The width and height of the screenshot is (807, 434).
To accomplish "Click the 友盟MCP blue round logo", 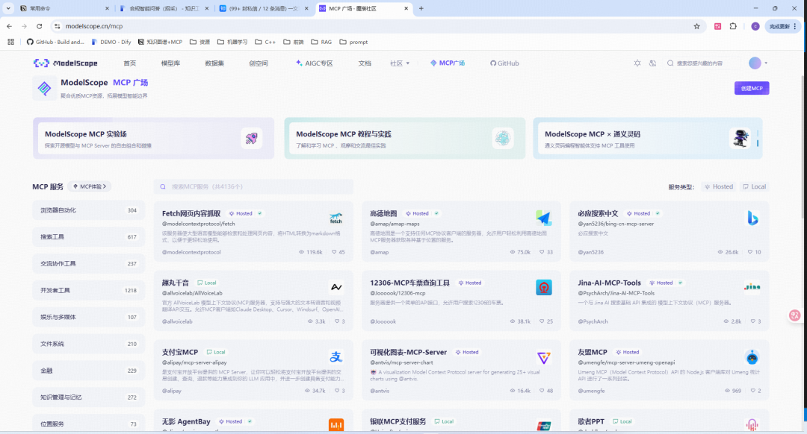I will point(752,357).
